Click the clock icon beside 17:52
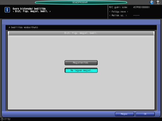This screenshot has width=162, height=121. click(x=2, y=119)
